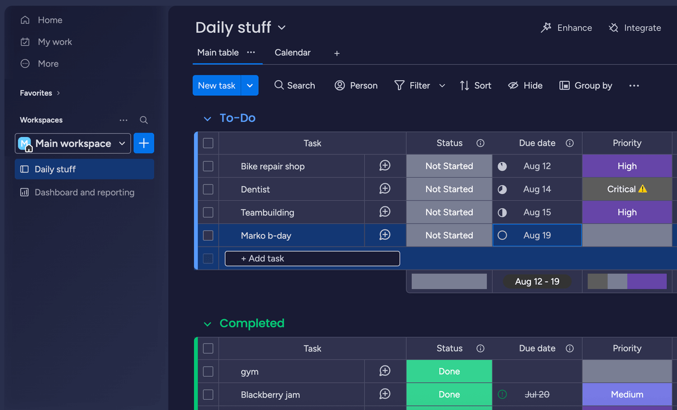Screen dimensions: 677x410
Task: Assign someone to the Dentist task
Action: coord(385,189)
